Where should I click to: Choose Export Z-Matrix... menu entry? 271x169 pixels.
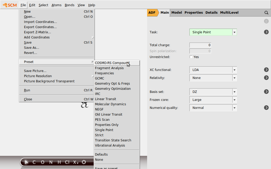[57, 32]
